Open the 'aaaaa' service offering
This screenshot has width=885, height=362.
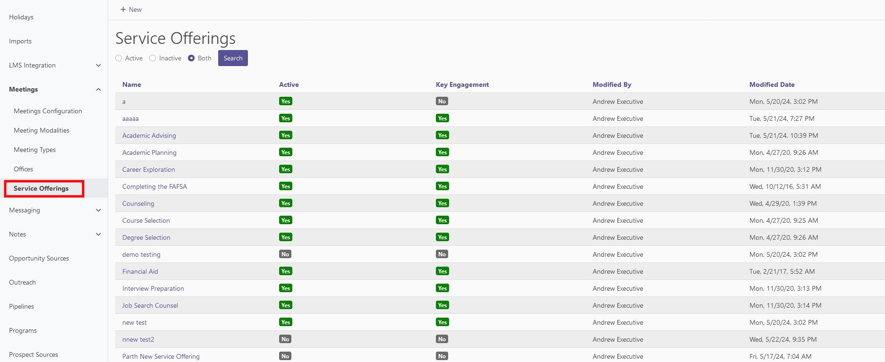click(x=130, y=118)
